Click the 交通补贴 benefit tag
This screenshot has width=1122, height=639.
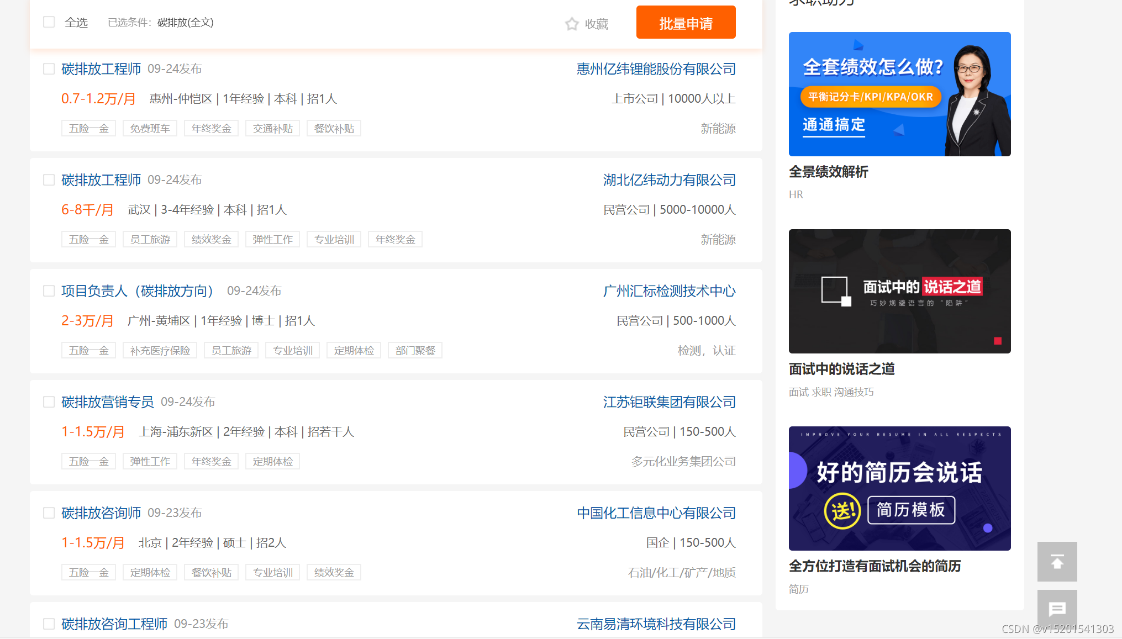(272, 128)
